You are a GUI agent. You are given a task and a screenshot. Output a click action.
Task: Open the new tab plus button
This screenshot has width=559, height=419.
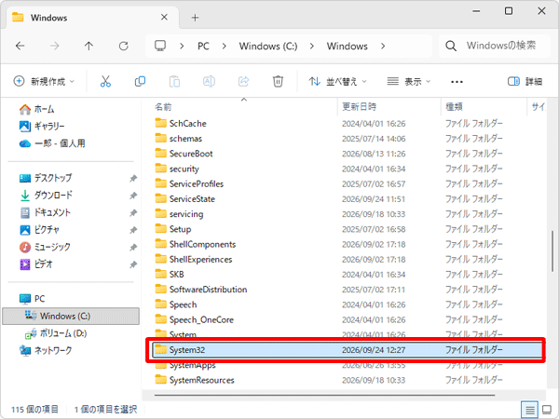click(195, 18)
